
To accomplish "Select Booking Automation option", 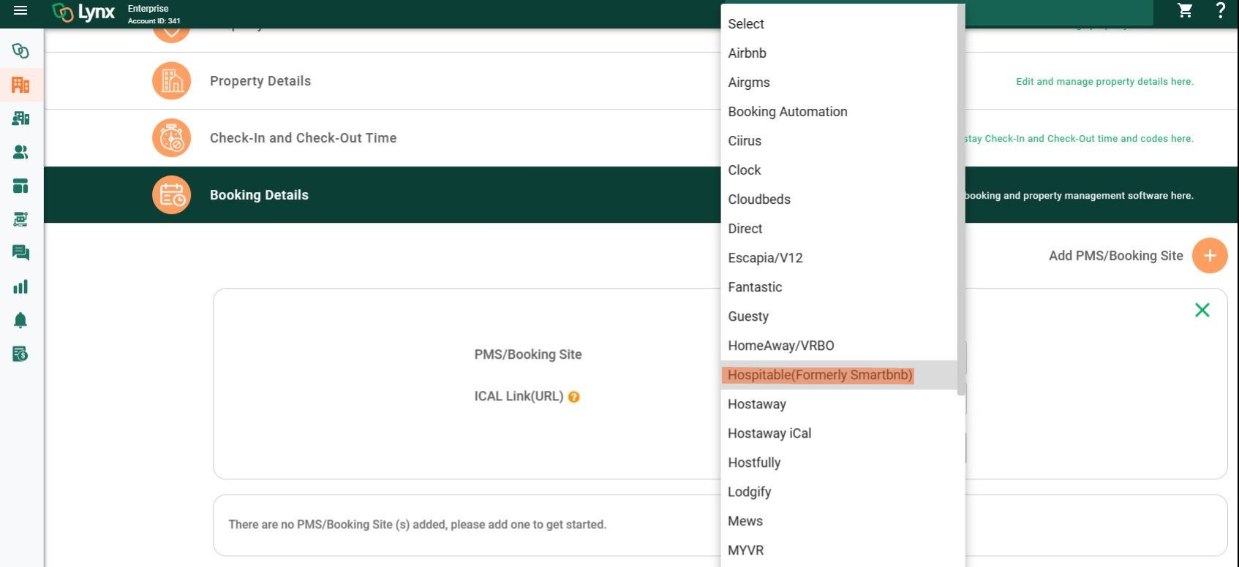I will pyautogui.click(x=839, y=112).
